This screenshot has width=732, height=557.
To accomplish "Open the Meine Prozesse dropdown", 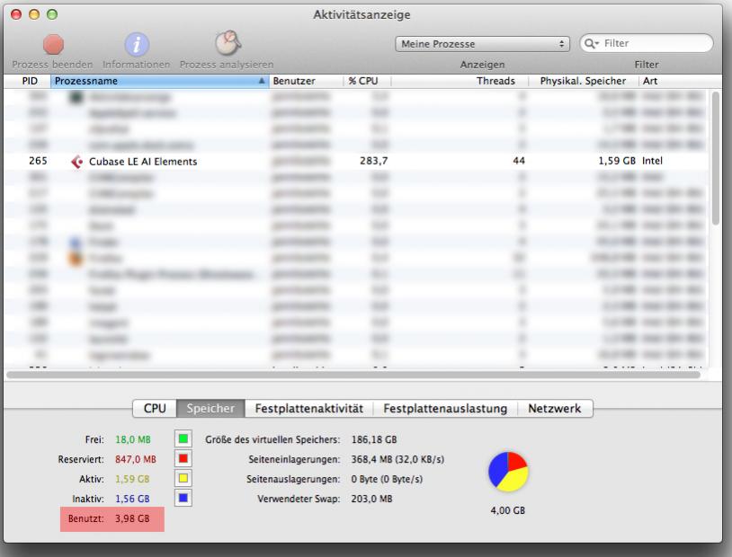I will (484, 43).
